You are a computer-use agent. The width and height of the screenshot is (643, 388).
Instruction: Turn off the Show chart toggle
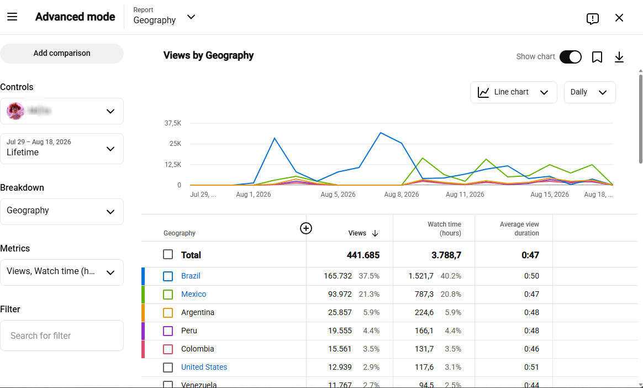(x=571, y=56)
